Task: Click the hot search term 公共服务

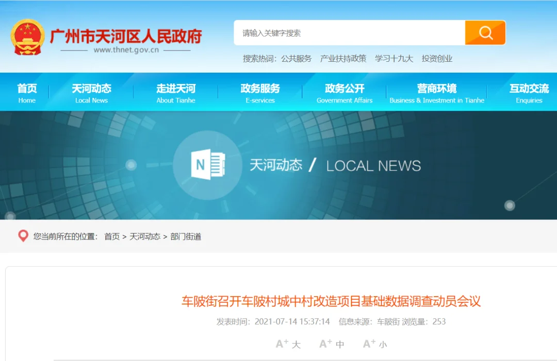Action: pyautogui.click(x=296, y=59)
